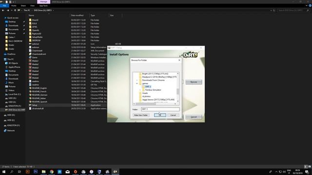Click the folder tree scroll-down arrow
This screenshot has height=175, width=312.
tap(178, 101)
